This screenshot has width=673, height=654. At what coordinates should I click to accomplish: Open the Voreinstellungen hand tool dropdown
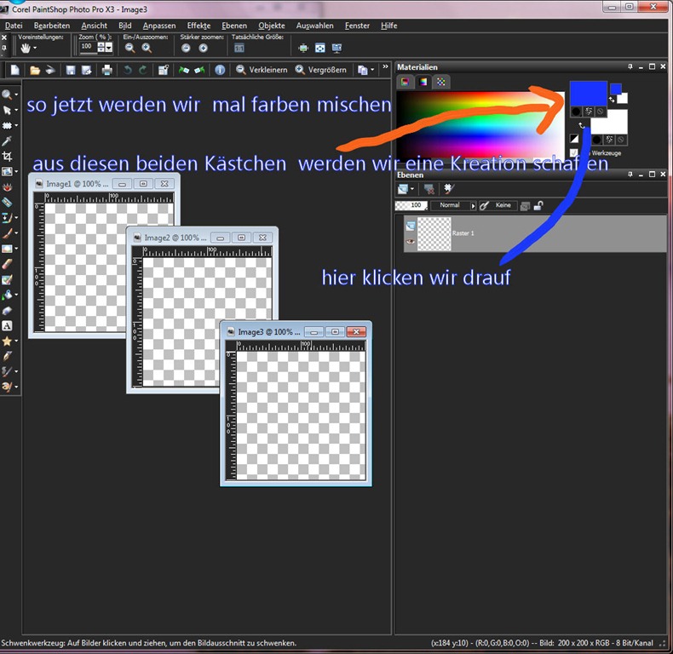pos(35,48)
